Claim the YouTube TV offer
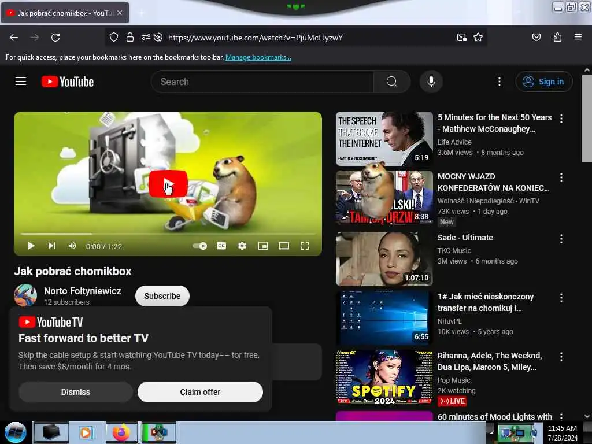Screen dimensions: 592x444 coord(200,392)
